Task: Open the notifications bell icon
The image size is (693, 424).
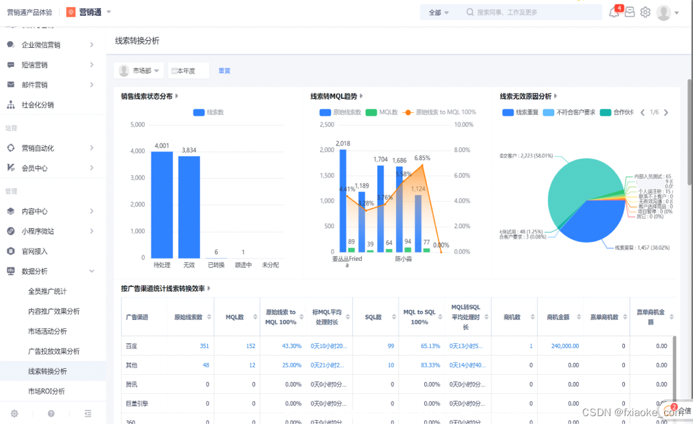Action: point(614,12)
